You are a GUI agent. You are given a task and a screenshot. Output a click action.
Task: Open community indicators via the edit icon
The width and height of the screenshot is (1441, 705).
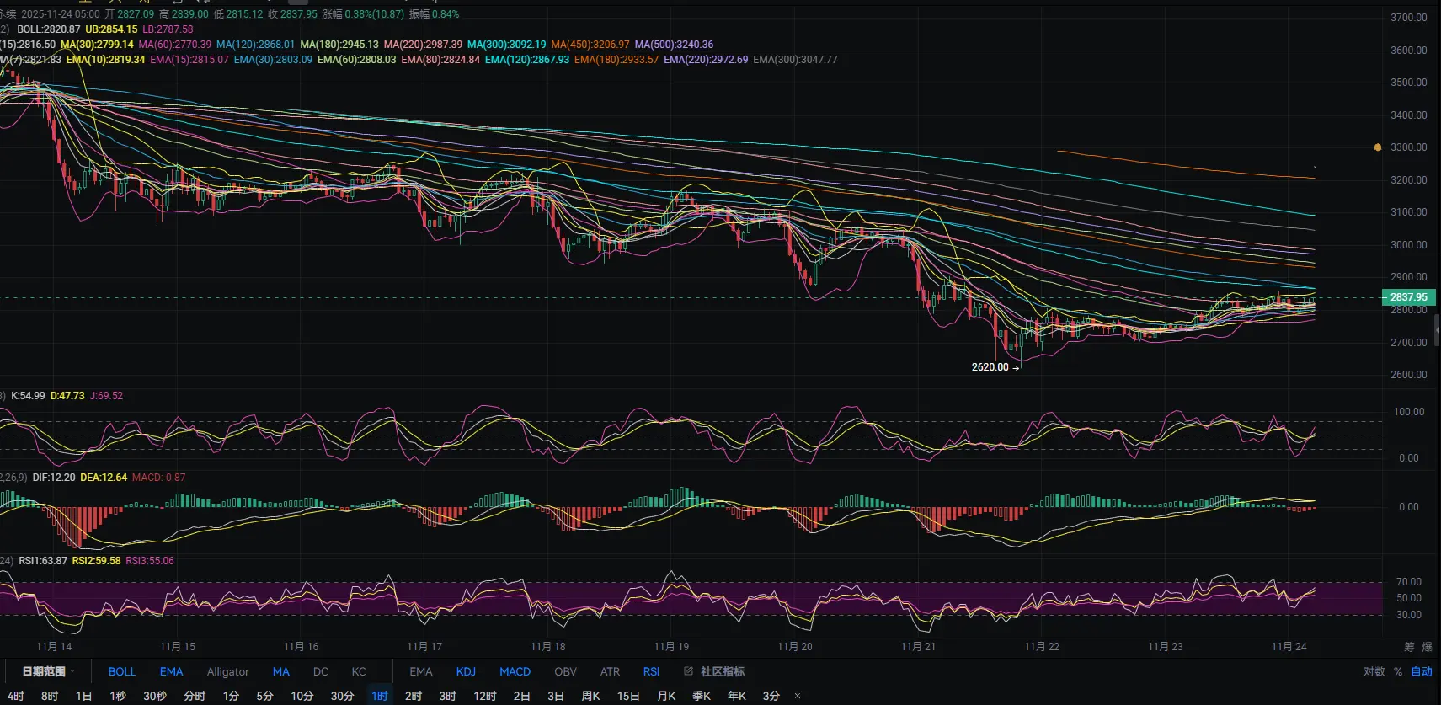click(x=688, y=671)
